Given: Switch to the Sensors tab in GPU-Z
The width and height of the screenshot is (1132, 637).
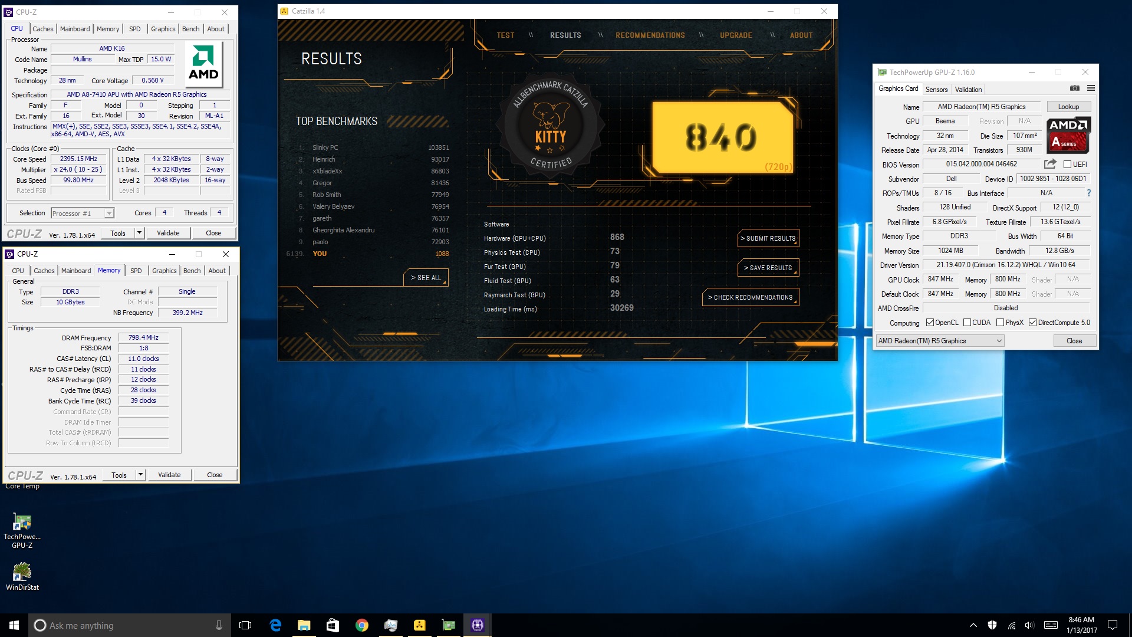Looking at the screenshot, I should 936,90.
